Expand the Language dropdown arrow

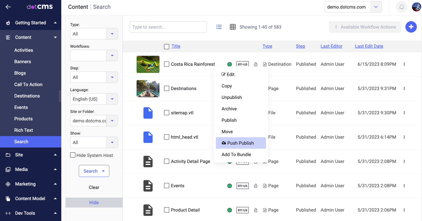(x=112, y=99)
